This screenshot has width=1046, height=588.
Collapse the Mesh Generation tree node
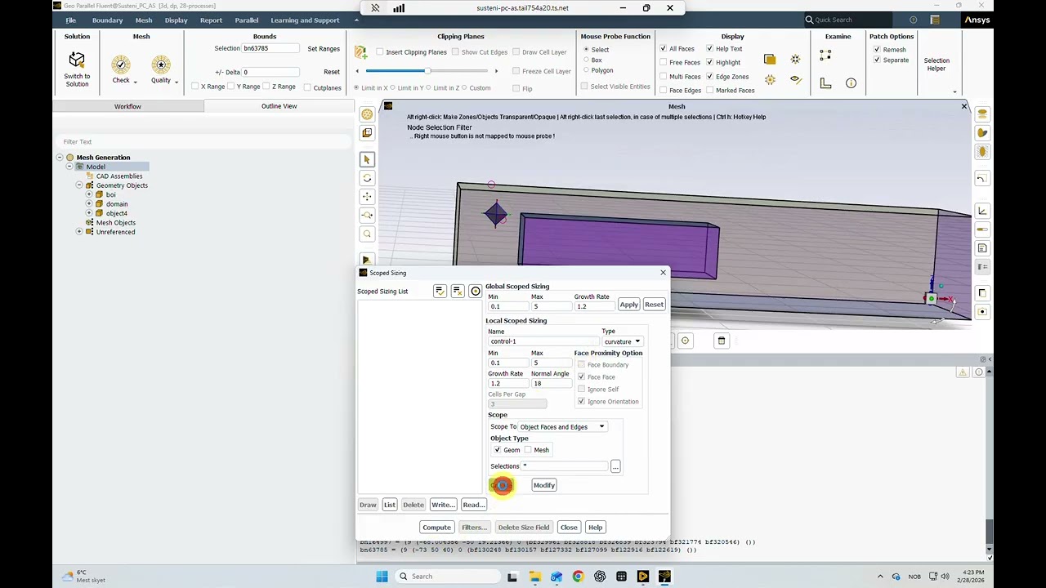coord(59,158)
